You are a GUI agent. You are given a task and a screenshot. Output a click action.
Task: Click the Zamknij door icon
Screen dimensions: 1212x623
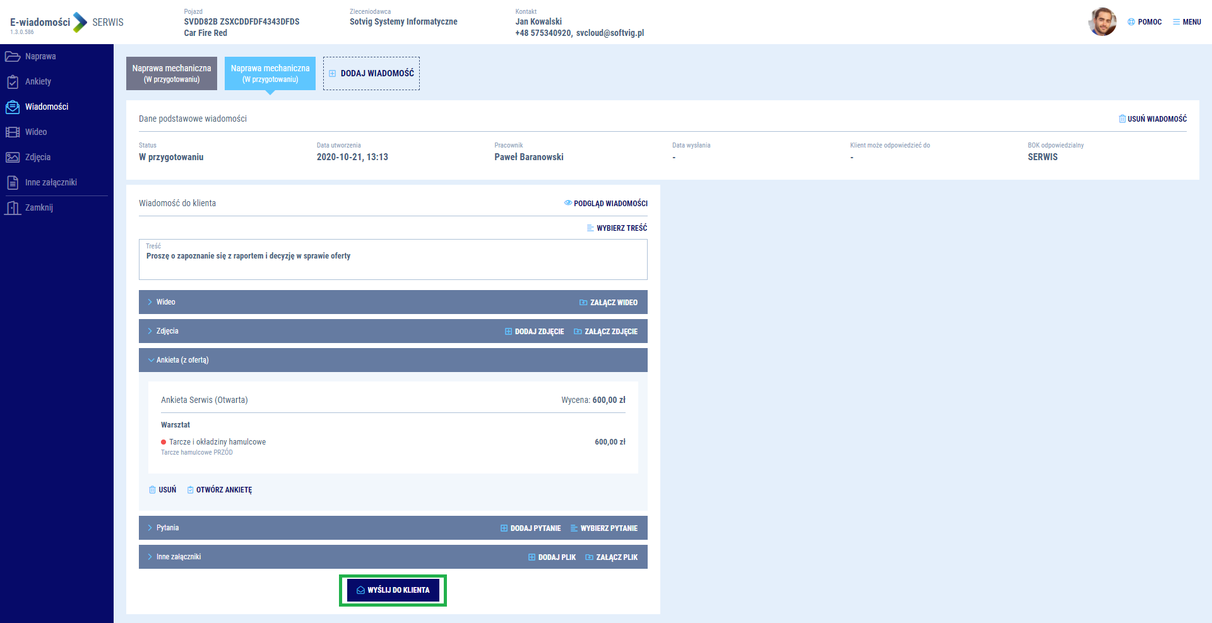[x=13, y=208]
